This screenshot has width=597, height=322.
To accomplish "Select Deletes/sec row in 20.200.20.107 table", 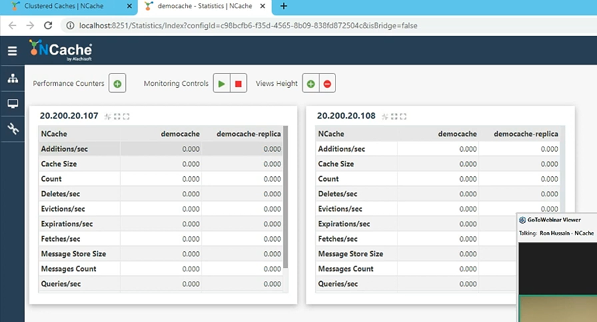I will (161, 194).
